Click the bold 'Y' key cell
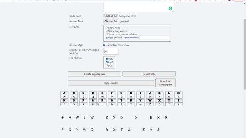Viewport: 246px width, 138px height. tap(169, 100)
